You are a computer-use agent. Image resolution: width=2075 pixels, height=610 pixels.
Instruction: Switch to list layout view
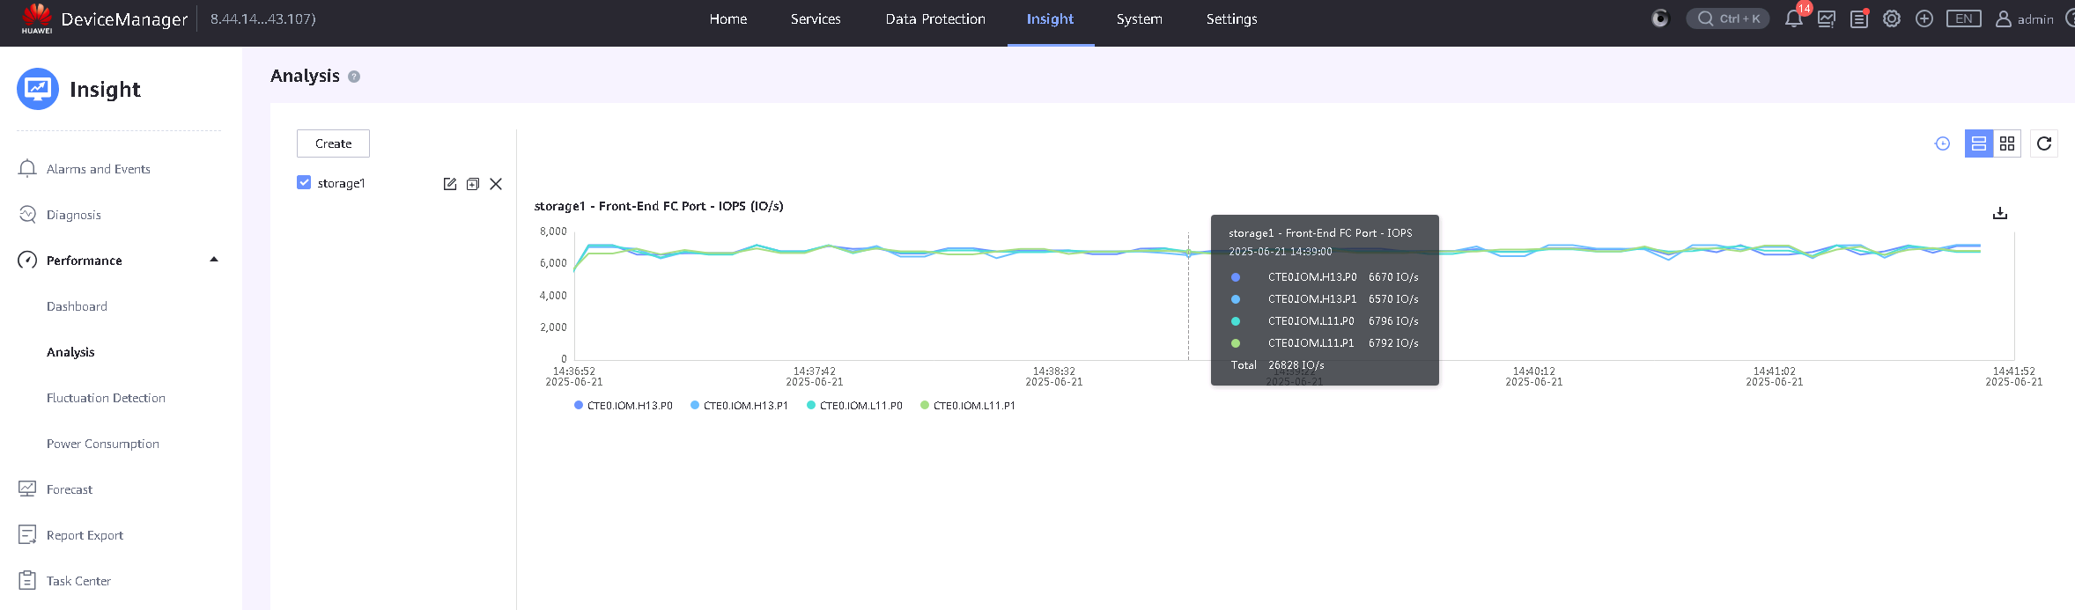tap(1979, 143)
